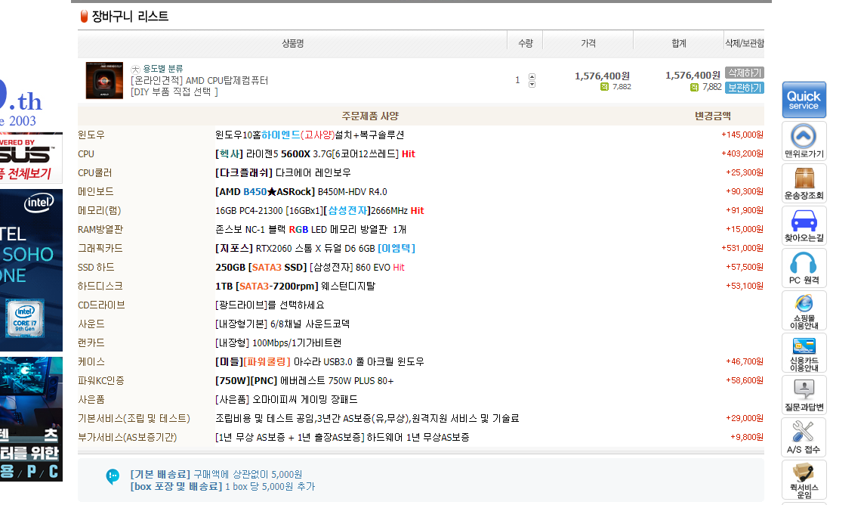This screenshot has height=505, width=867.
Task: Click the 1,576,400원 total amount
Action: pos(693,76)
